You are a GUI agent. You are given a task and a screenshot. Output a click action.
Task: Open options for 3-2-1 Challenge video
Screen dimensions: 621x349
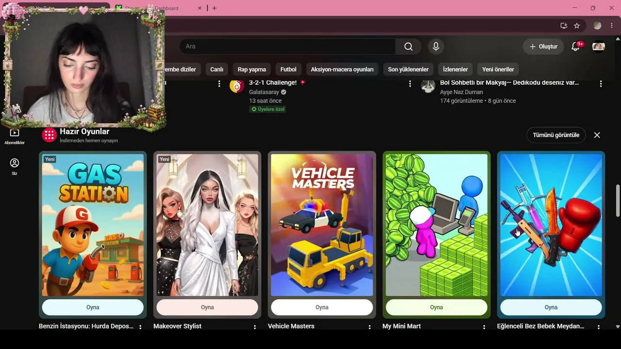point(410,84)
